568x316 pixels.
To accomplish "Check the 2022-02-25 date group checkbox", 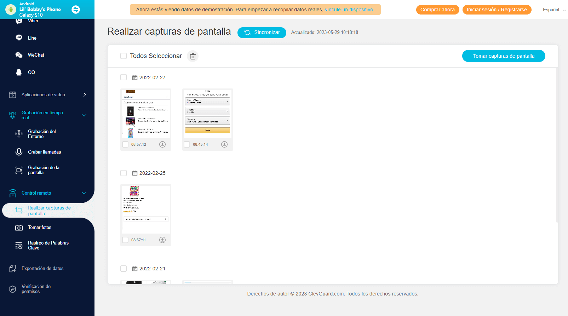I will click(x=124, y=173).
